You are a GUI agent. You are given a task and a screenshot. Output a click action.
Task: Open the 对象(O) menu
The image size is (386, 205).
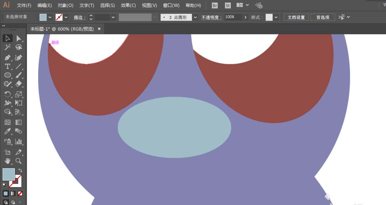coord(66,5)
